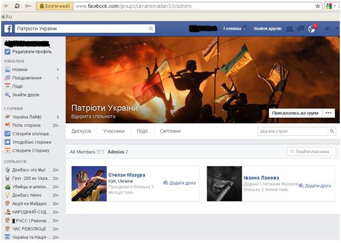
Task: Click the search icon in the group search box
Action: 332,131
